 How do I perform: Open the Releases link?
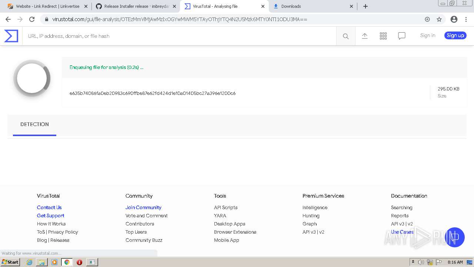[x=60, y=240]
